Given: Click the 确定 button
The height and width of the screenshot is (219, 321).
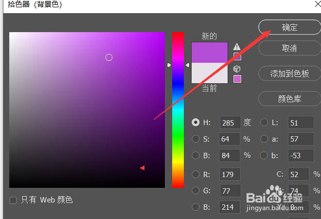Looking at the screenshot, I should click(289, 27).
